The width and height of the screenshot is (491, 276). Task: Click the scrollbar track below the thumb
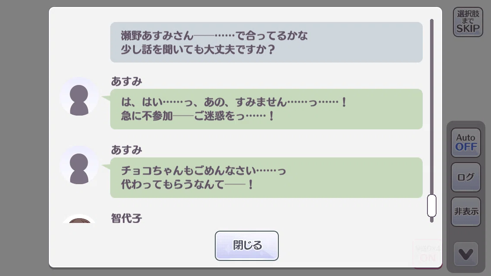[x=431, y=220]
